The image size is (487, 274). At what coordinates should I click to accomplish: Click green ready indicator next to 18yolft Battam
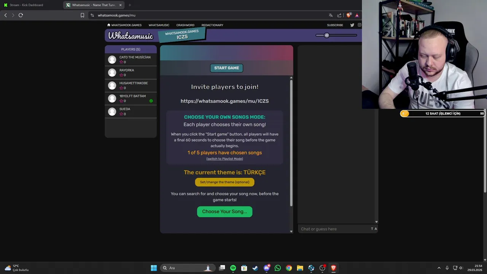click(x=151, y=101)
